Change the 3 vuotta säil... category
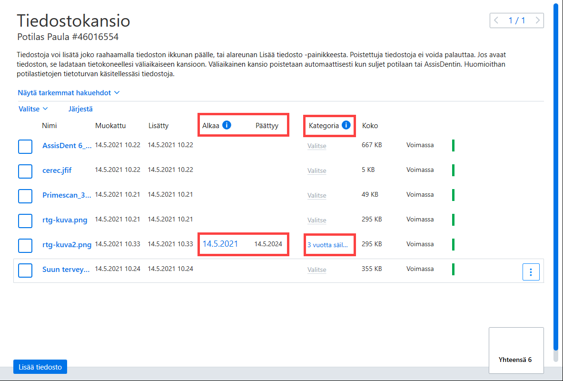 tap(327, 245)
